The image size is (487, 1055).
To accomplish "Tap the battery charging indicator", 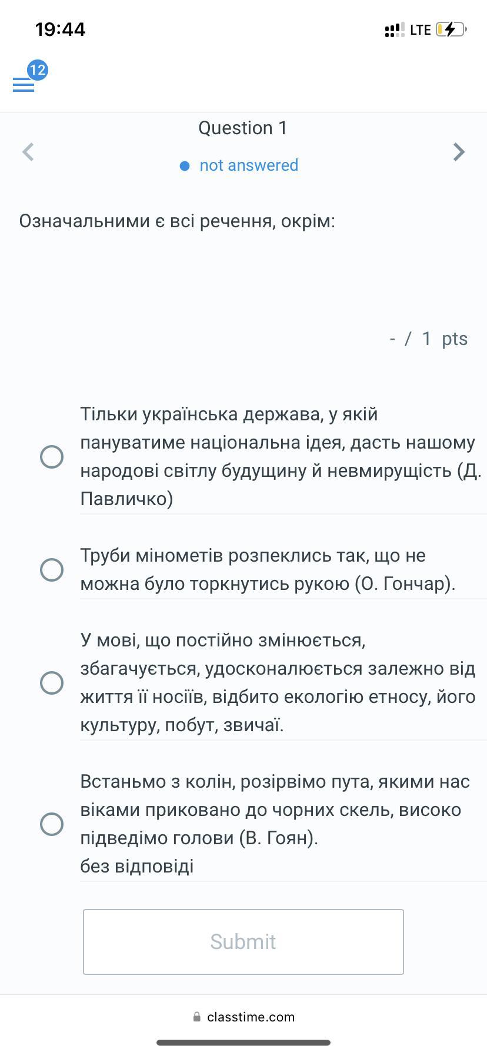I will pyautogui.click(x=451, y=29).
